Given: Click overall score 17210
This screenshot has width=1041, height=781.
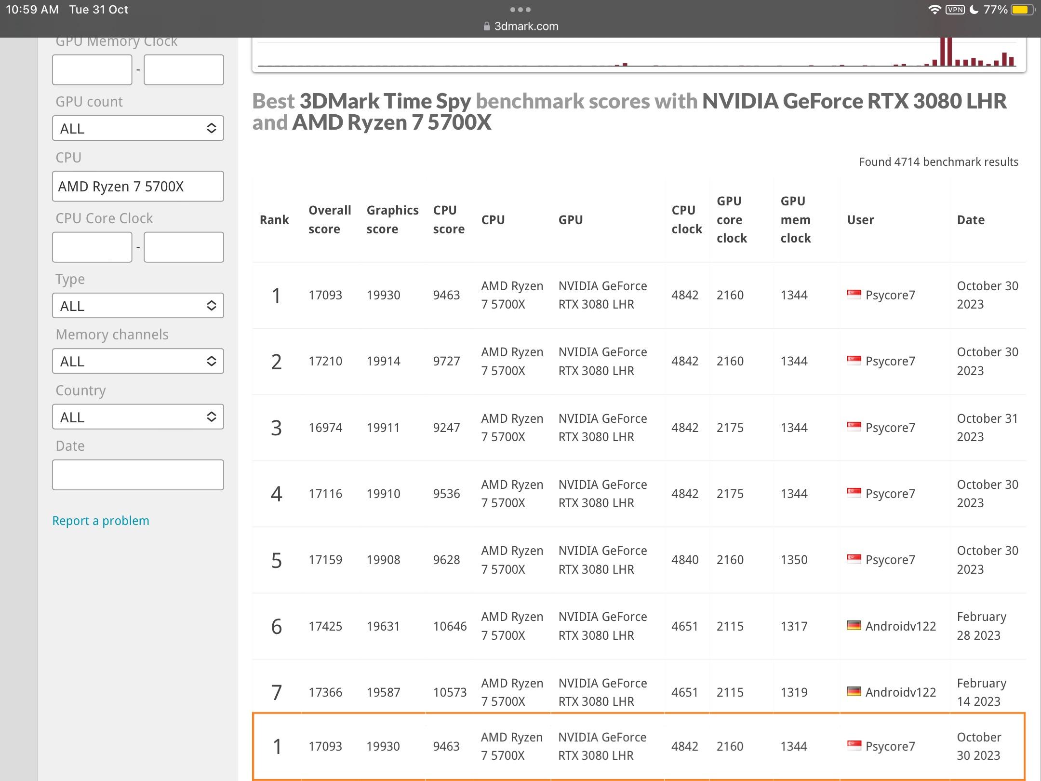Looking at the screenshot, I should 325,362.
